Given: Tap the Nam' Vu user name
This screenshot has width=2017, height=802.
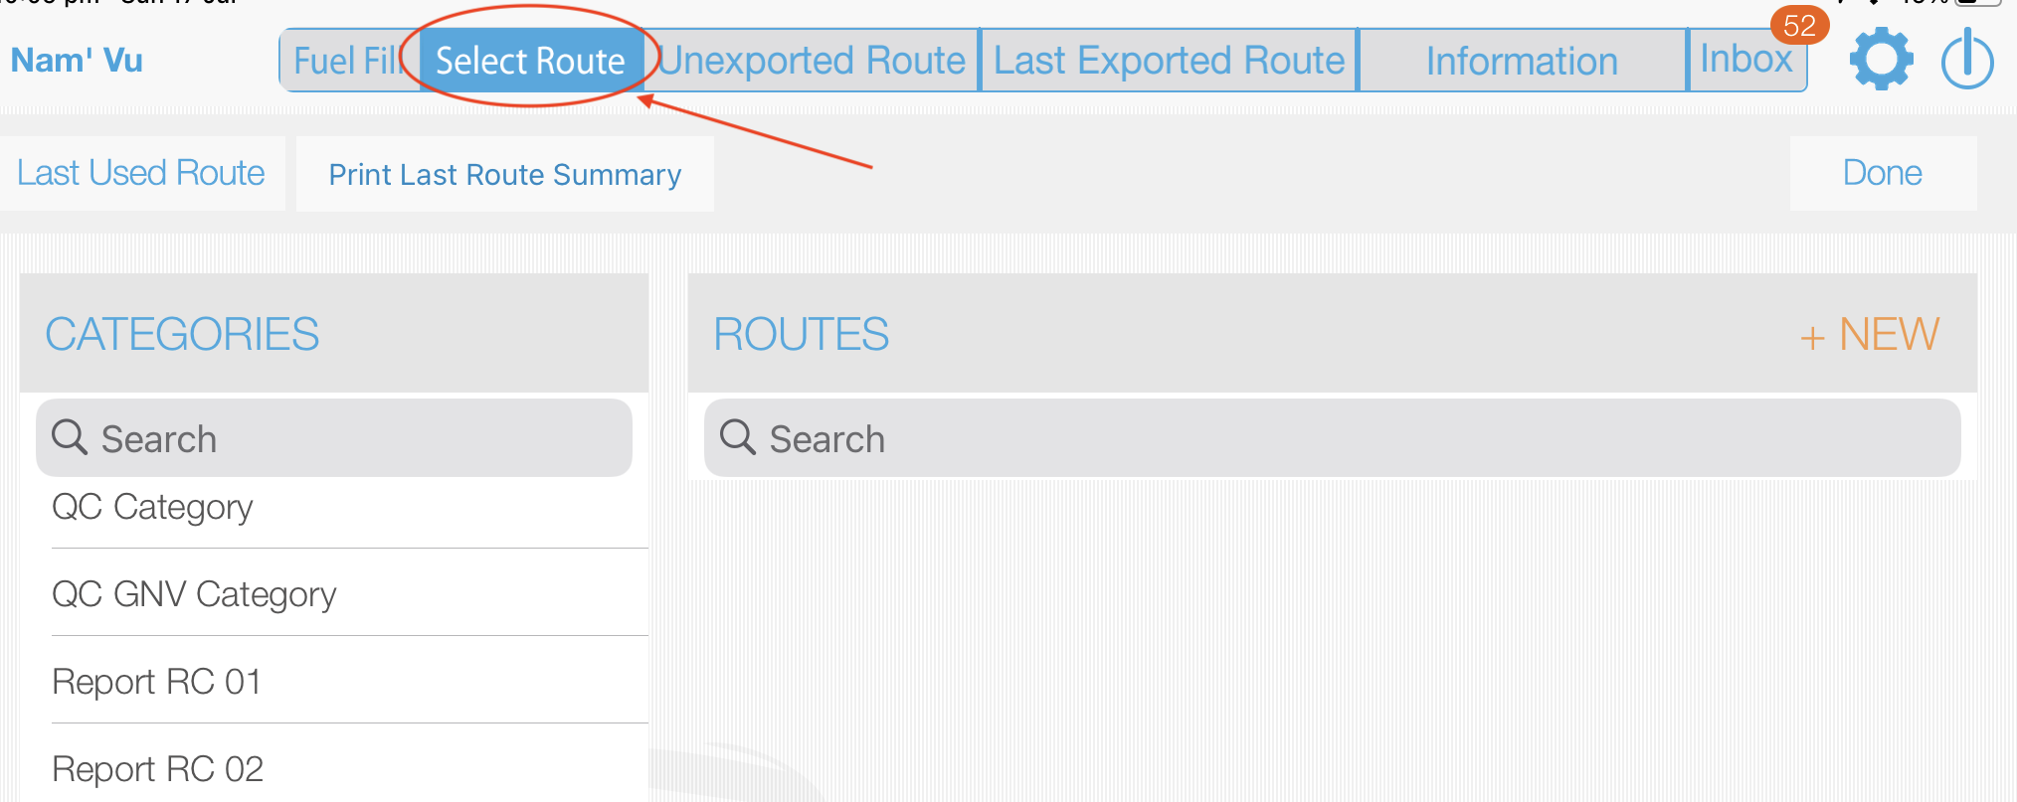Looking at the screenshot, I should (x=76, y=58).
